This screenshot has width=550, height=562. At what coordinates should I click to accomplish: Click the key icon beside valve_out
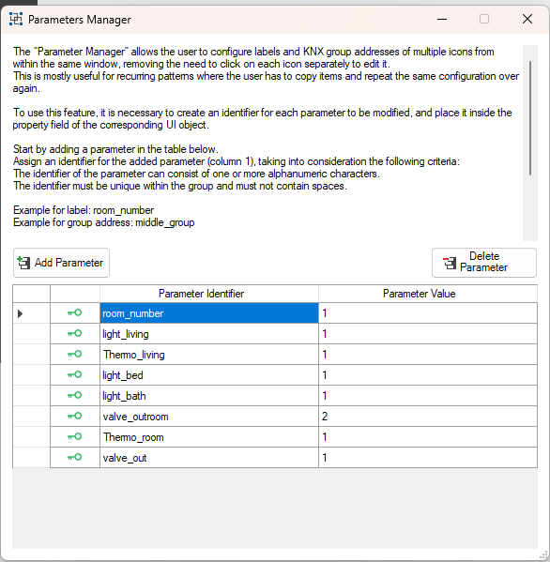74,457
